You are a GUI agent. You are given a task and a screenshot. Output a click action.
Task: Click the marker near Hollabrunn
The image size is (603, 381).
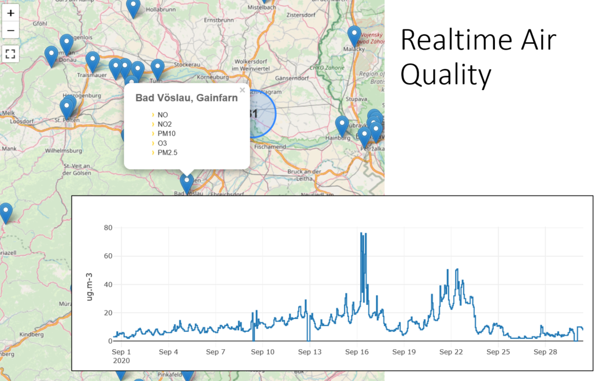133,9
